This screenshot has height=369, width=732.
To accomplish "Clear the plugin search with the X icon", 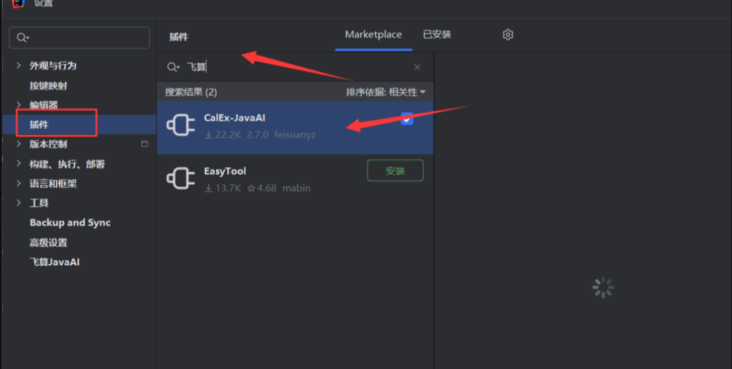I will (417, 67).
